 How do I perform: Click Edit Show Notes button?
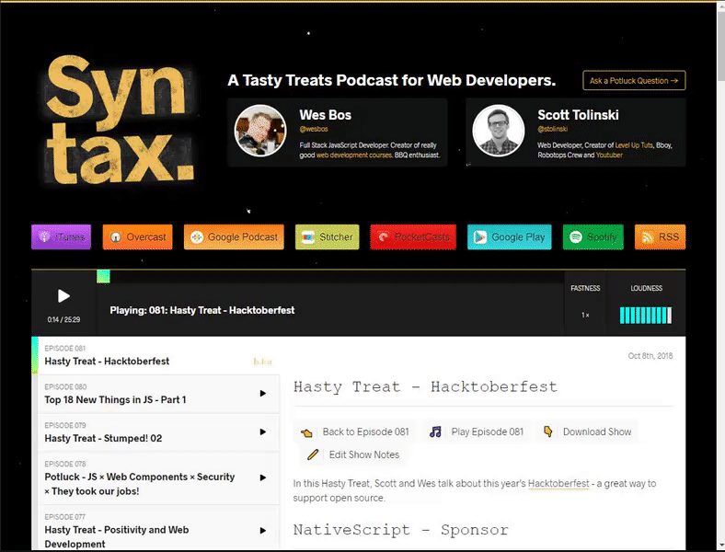click(x=352, y=454)
